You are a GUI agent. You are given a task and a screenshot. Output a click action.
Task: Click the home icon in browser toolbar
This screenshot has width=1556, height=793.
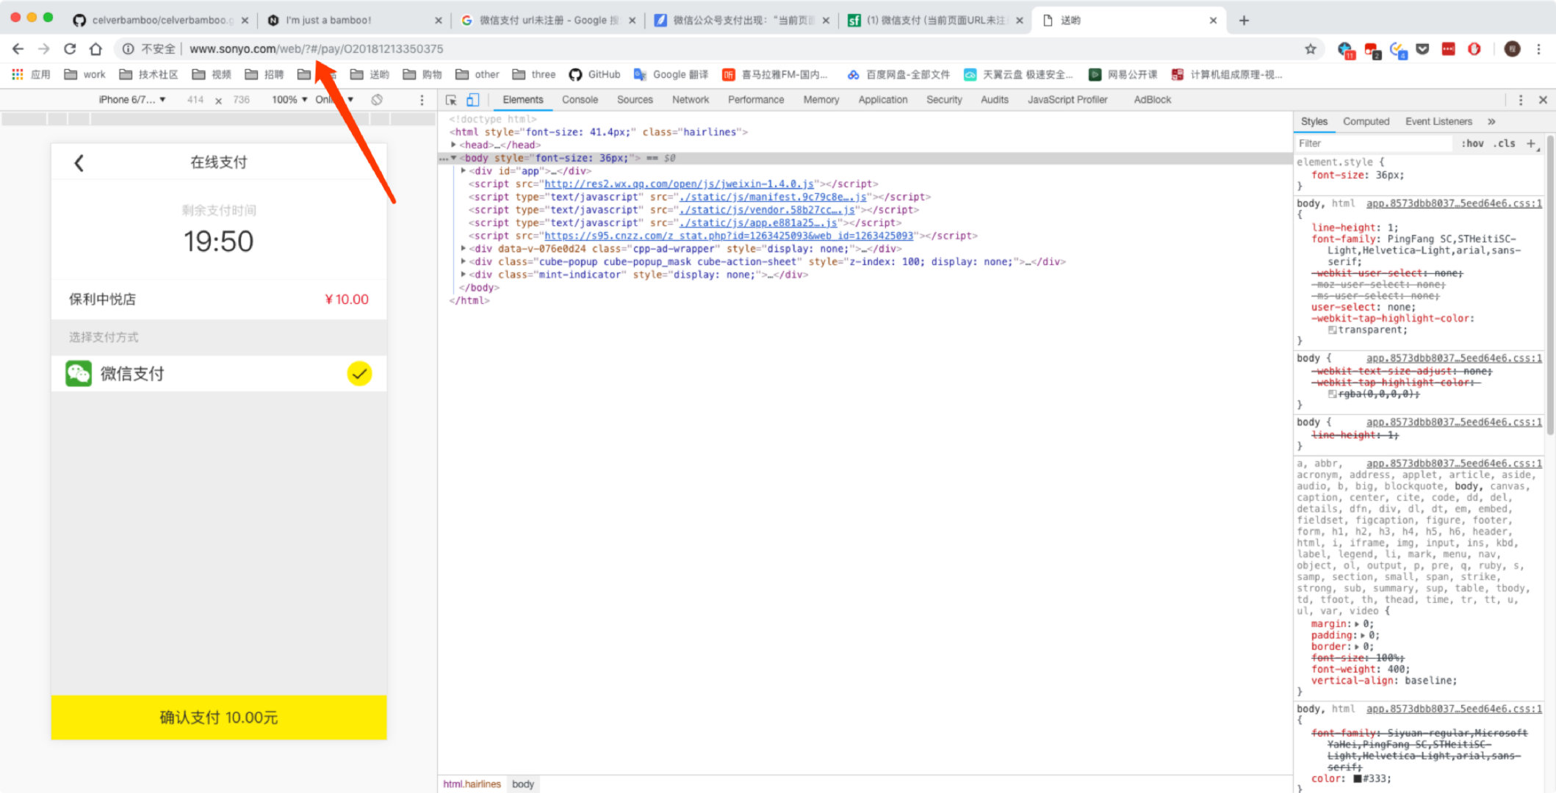[96, 49]
